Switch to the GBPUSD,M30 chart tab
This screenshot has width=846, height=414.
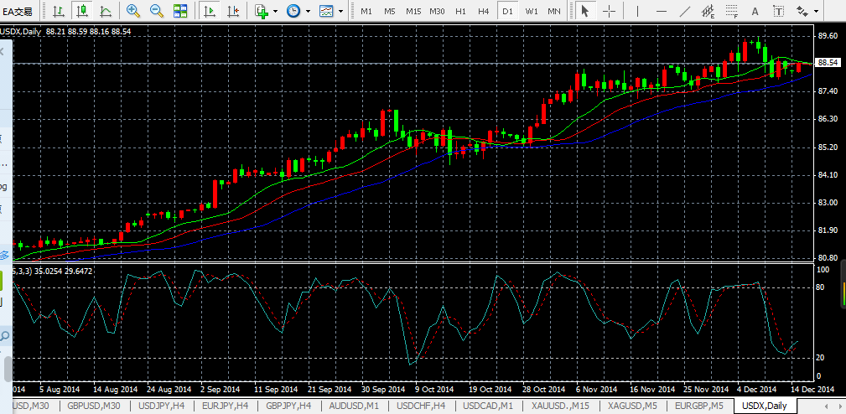tap(94, 406)
